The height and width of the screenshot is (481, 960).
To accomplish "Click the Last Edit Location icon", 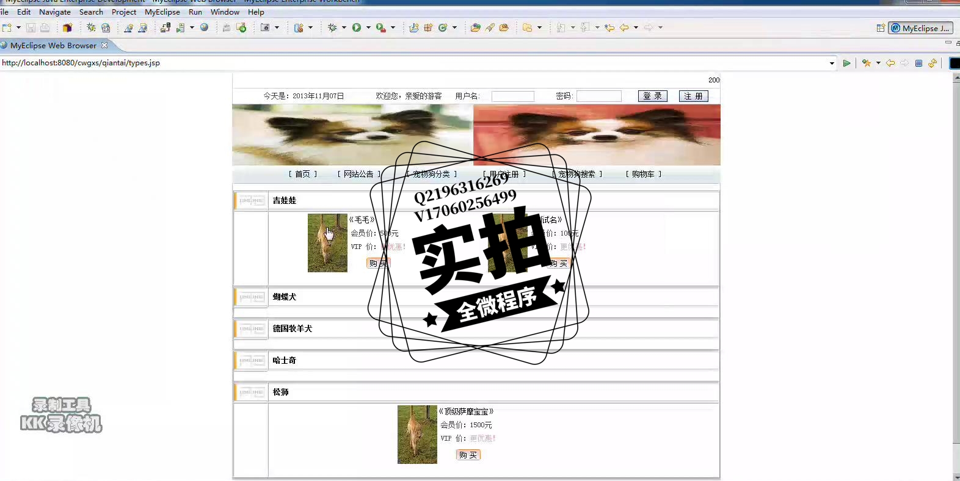I will pos(609,27).
